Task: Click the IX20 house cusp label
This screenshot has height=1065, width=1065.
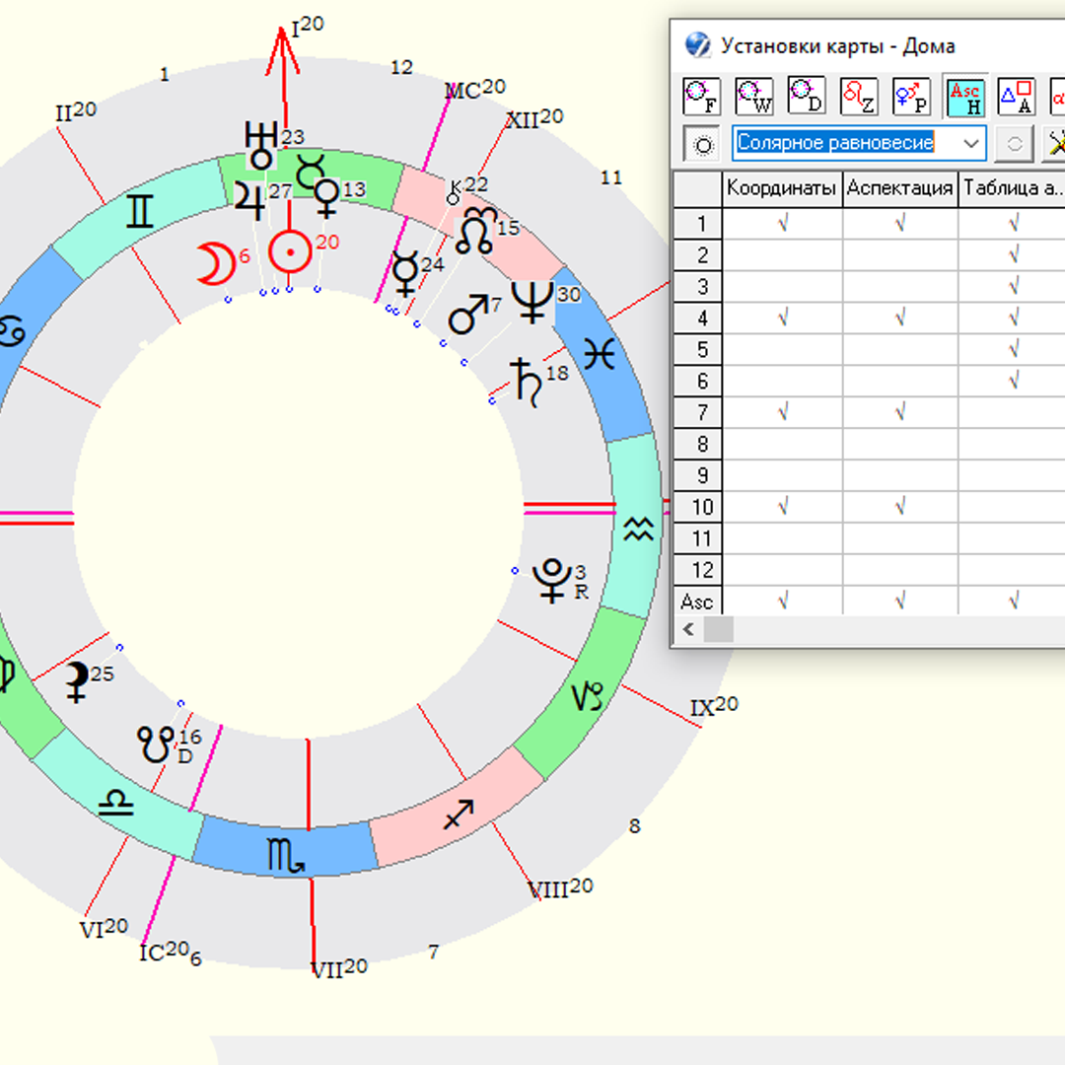Action: click(714, 706)
